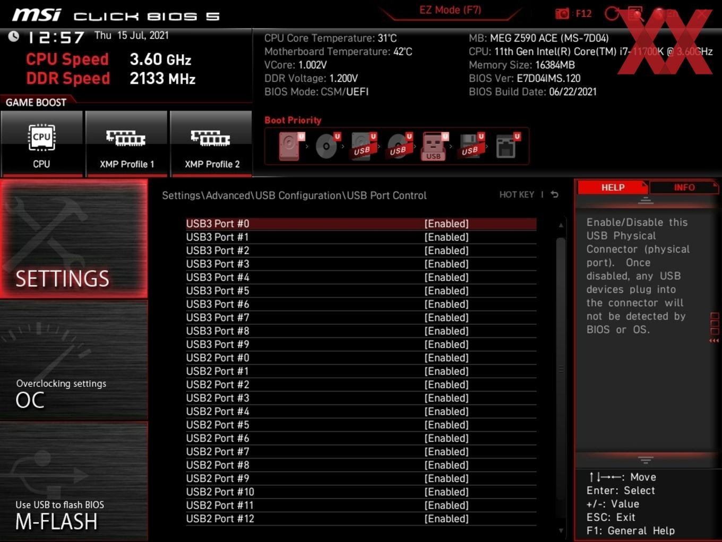The image size is (722, 542).
Task: Enable XMP Profile 1
Action: tap(126, 143)
